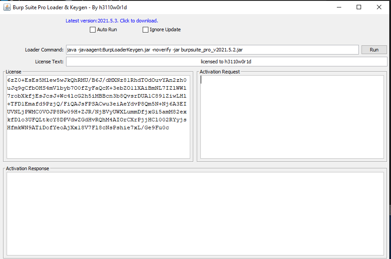Maximize the keygen window
The width and height of the screenshot is (391, 259).
(x=359, y=7)
